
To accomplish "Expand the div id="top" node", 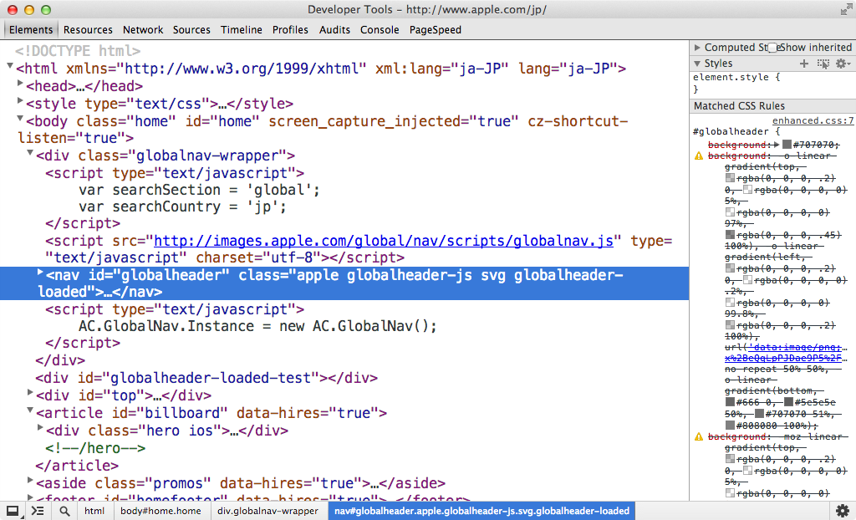I will (x=31, y=393).
